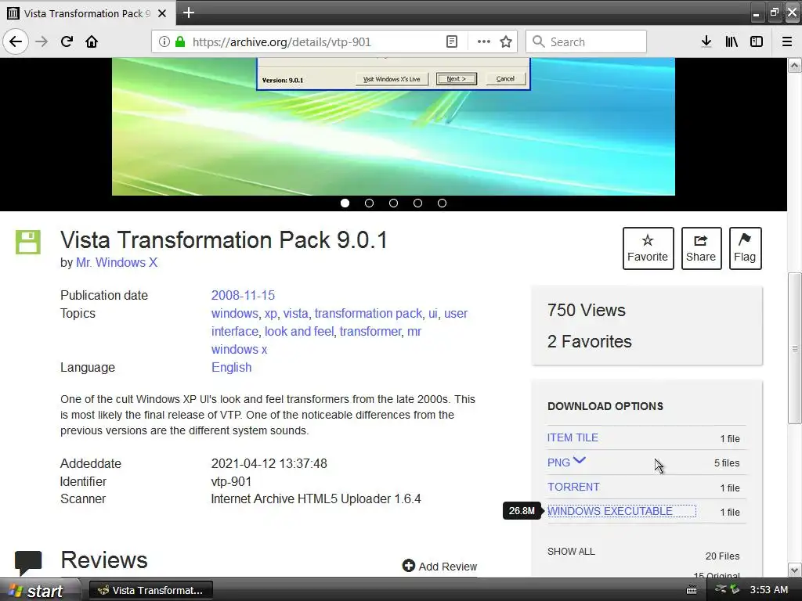Toggle reader view in address bar
Screen dimensions: 802x601
452,41
